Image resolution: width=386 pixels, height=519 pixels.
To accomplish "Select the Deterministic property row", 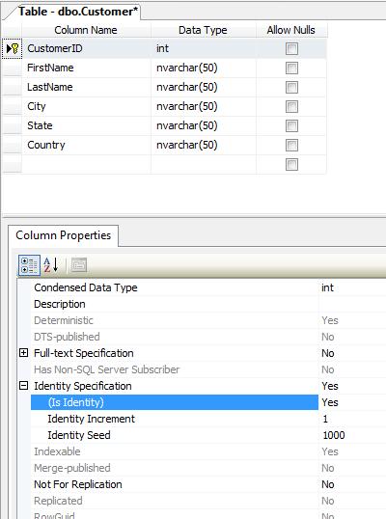I will pyautogui.click(x=175, y=320).
